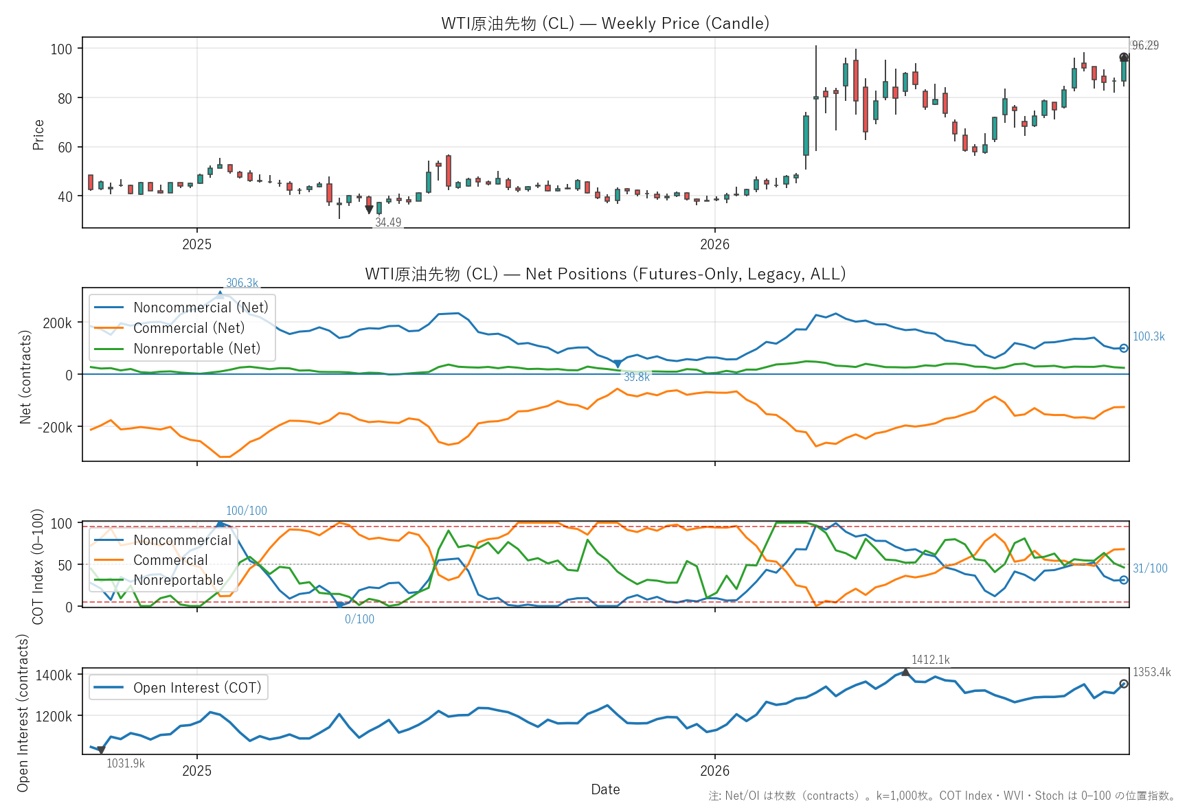Click the blue line swatch for Noncommercial (Net)
This screenshot has height=810, width=1187.
pos(109,308)
